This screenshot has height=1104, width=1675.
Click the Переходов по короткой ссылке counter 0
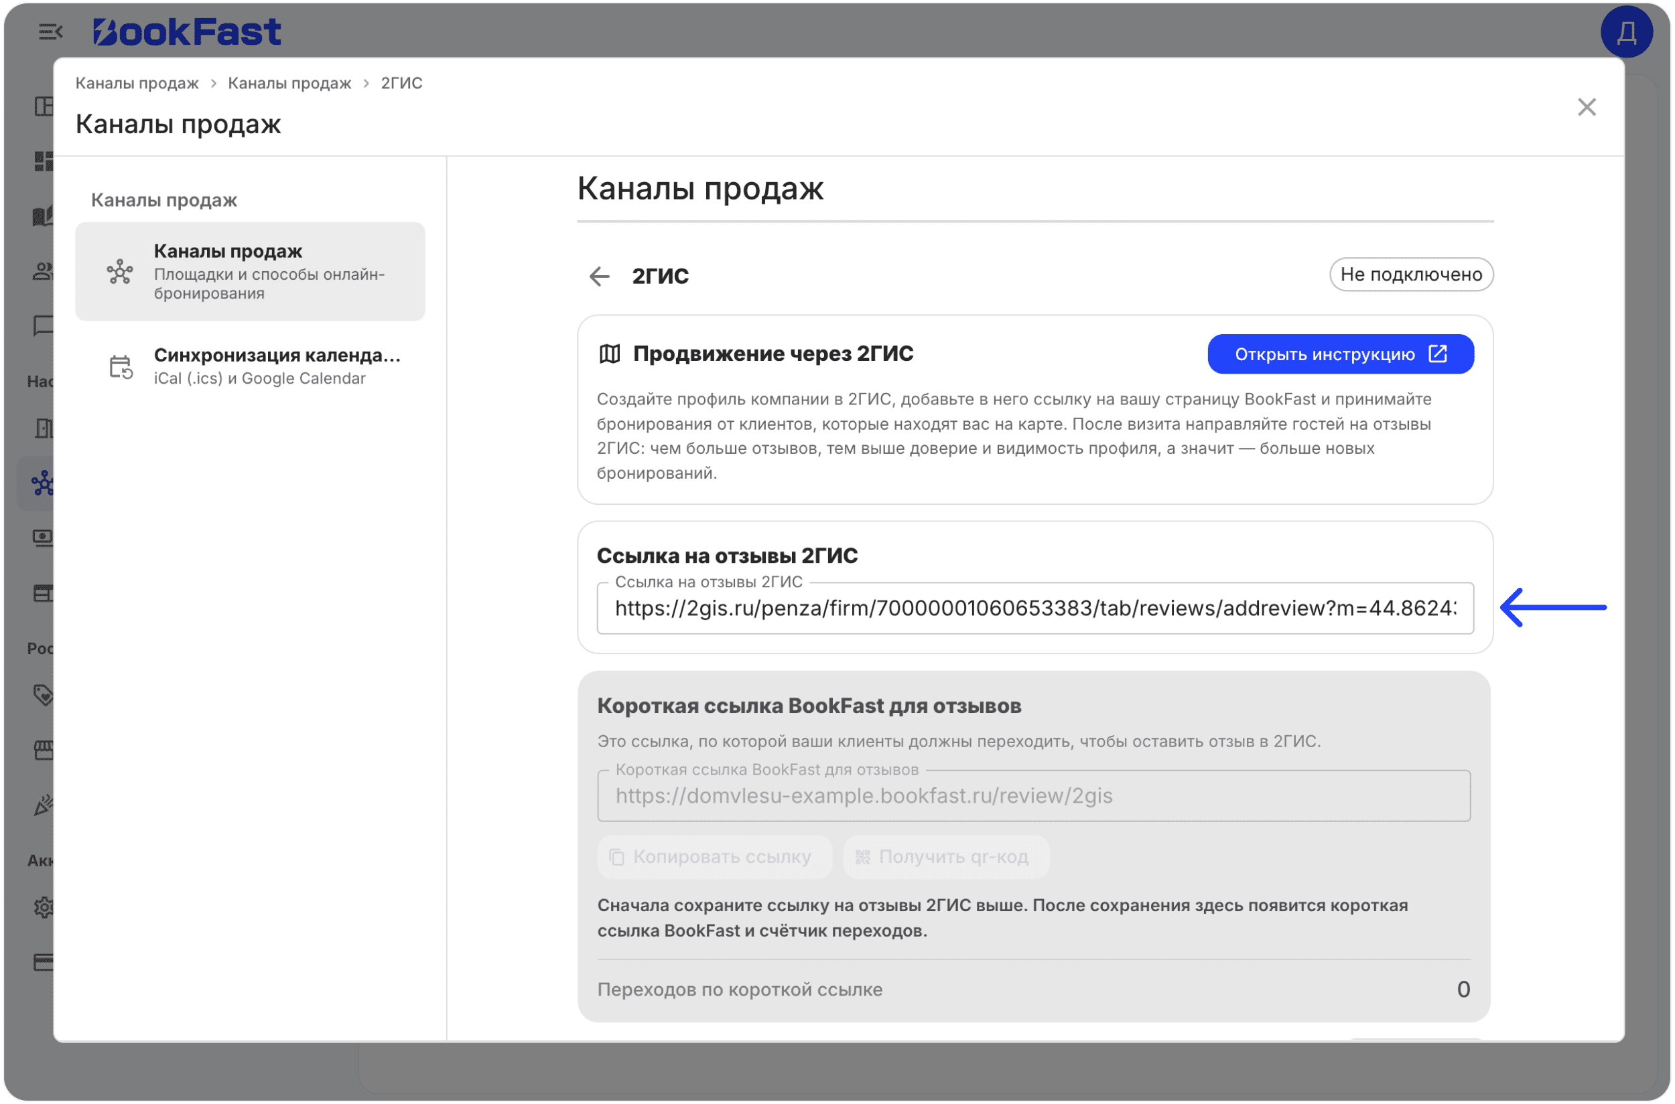(x=1463, y=990)
